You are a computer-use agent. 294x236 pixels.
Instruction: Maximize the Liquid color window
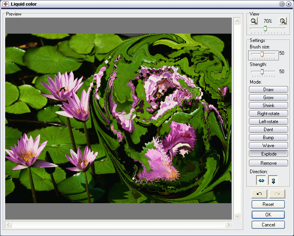coord(282,4)
